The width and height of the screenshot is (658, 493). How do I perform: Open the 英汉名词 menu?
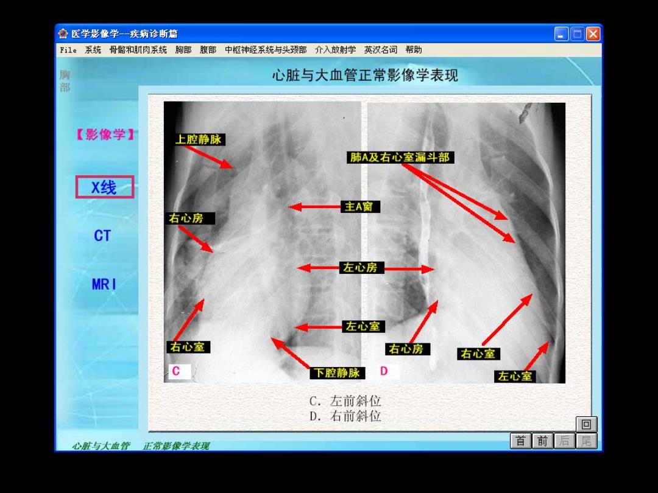380,50
